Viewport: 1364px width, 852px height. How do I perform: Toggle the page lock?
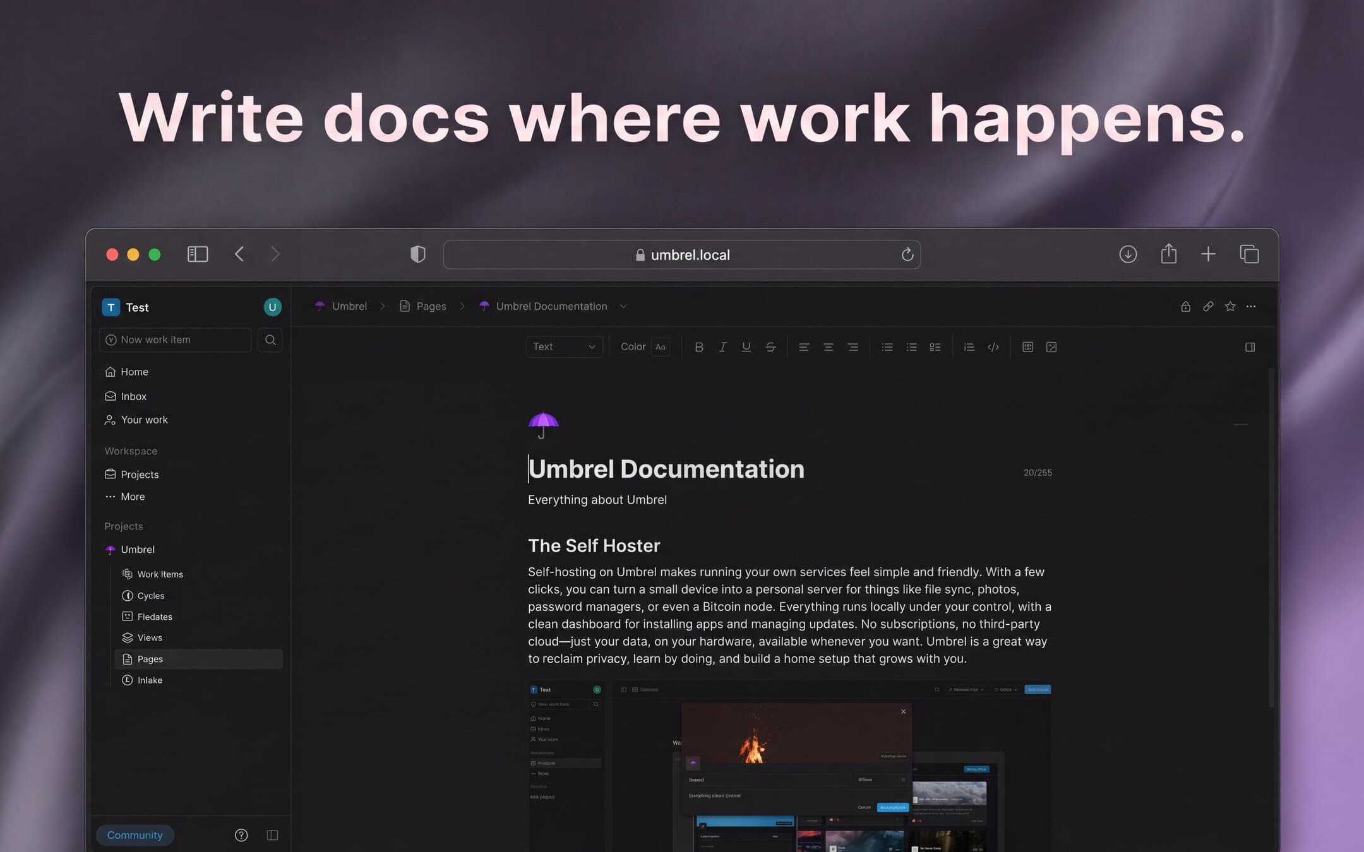pyautogui.click(x=1185, y=307)
